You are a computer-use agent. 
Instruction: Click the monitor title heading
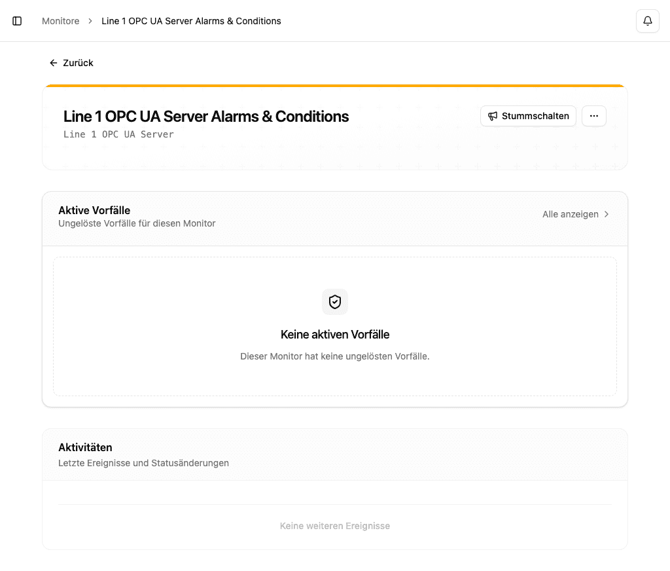click(x=206, y=117)
